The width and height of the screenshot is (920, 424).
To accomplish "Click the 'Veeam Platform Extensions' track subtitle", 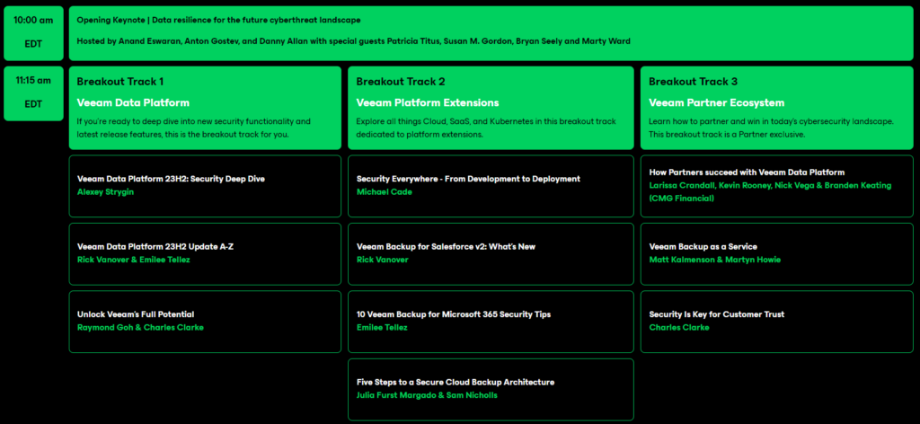I will [x=428, y=102].
